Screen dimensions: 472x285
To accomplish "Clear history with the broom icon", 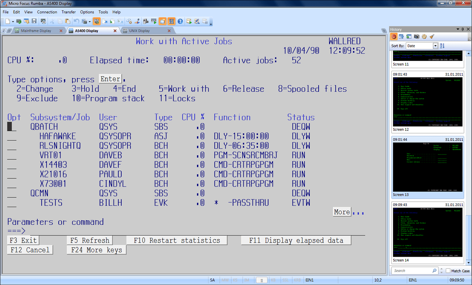I will pyautogui.click(x=432, y=37).
